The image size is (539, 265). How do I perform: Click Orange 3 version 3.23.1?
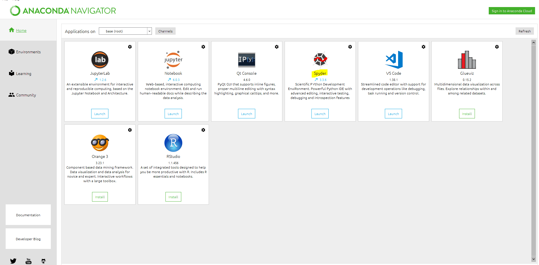tap(100, 163)
